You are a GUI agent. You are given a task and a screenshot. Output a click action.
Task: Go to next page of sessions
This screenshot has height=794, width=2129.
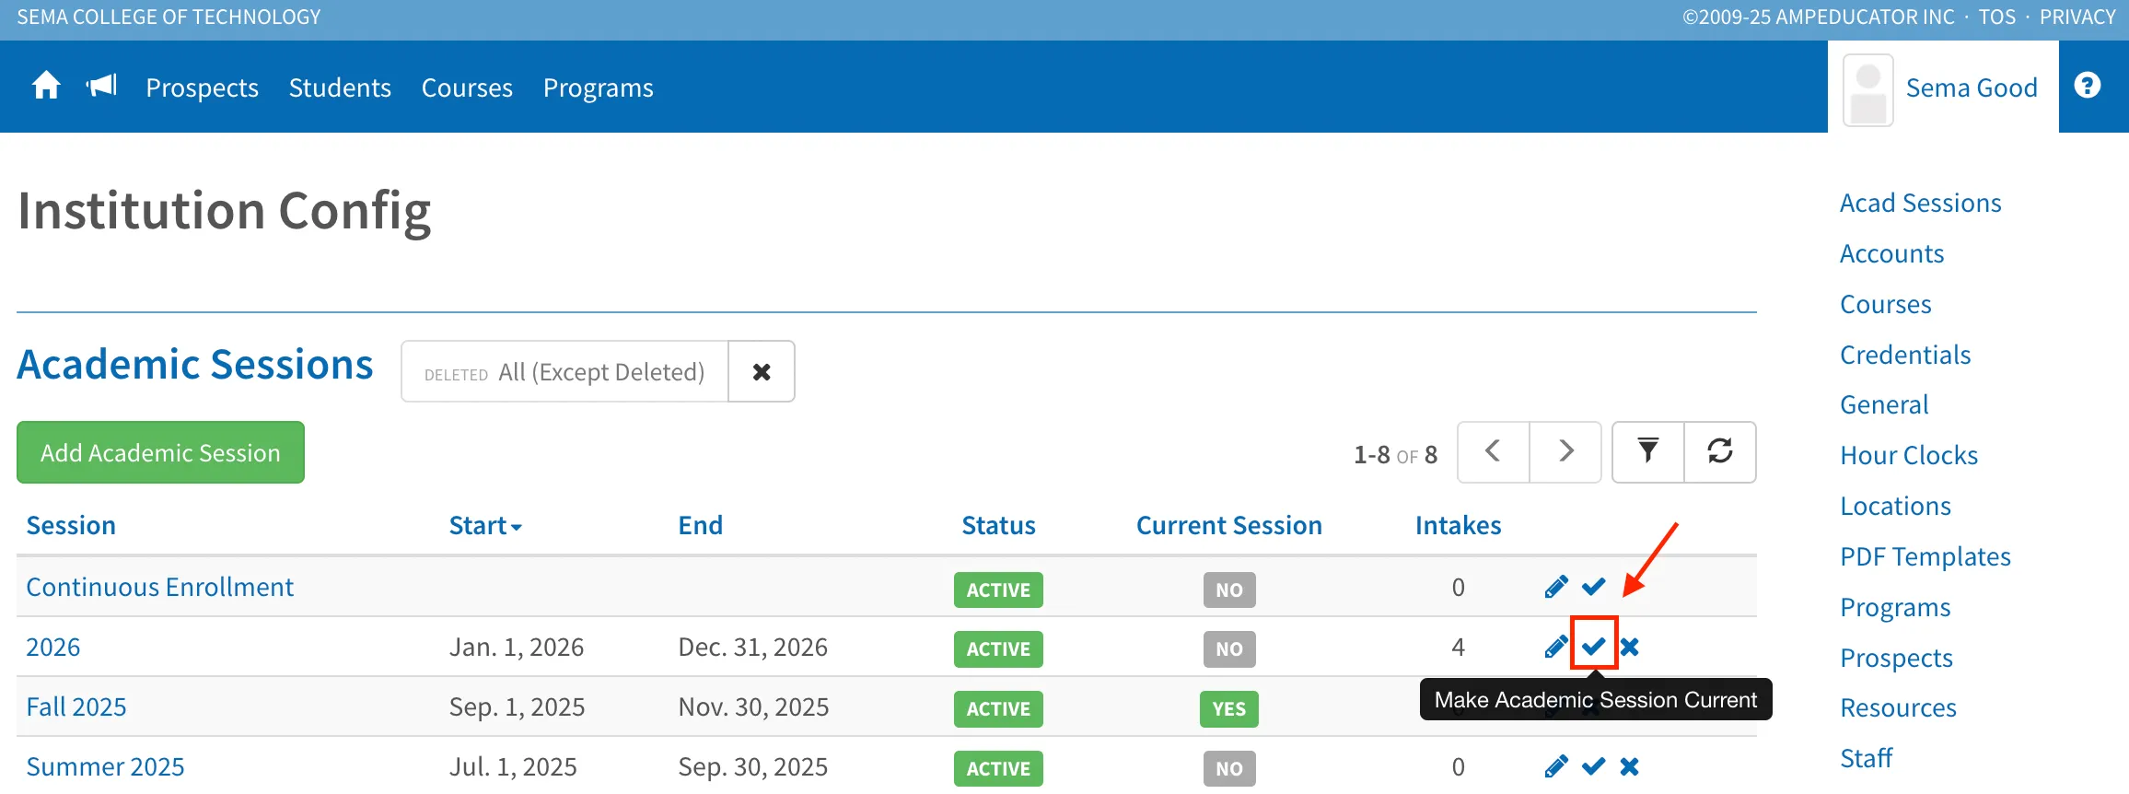coord(1565,451)
